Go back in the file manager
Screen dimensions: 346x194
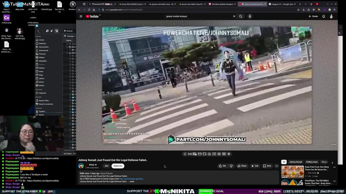point(38,31)
